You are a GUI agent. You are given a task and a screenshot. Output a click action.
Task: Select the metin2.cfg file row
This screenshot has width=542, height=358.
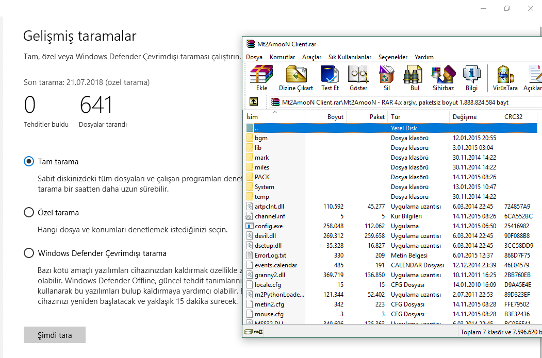coord(391,304)
